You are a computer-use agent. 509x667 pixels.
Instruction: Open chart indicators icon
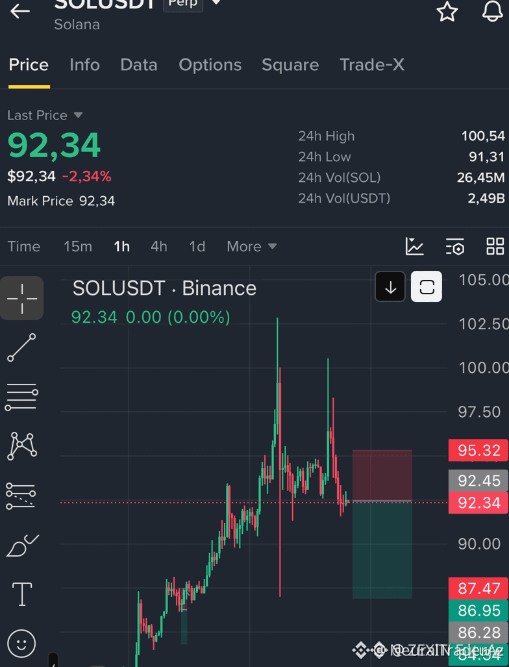pos(415,246)
